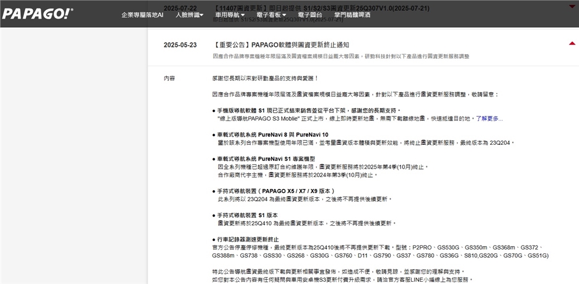The width and height of the screenshot is (579, 284).
Task: Follow the 了解更多 link
Action: pos(489,119)
